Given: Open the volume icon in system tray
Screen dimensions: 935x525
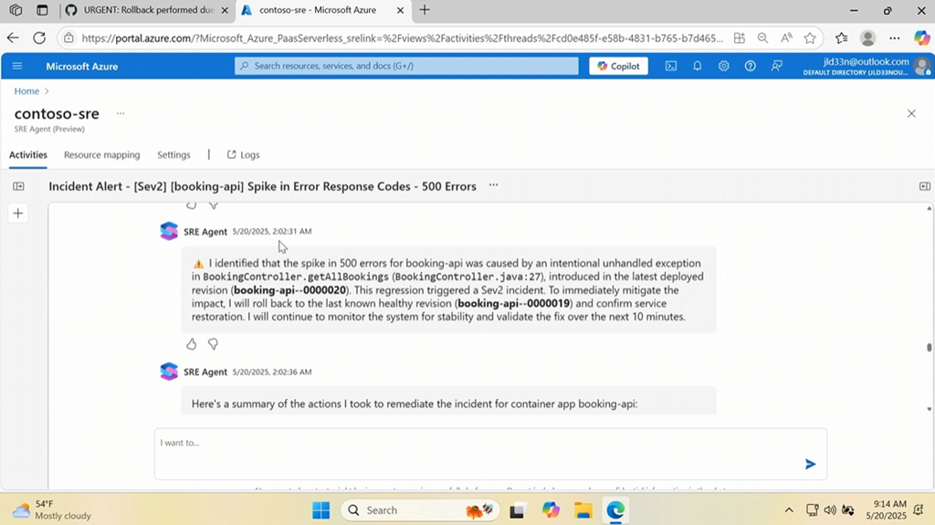Looking at the screenshot, I should (x=830, y=510).
